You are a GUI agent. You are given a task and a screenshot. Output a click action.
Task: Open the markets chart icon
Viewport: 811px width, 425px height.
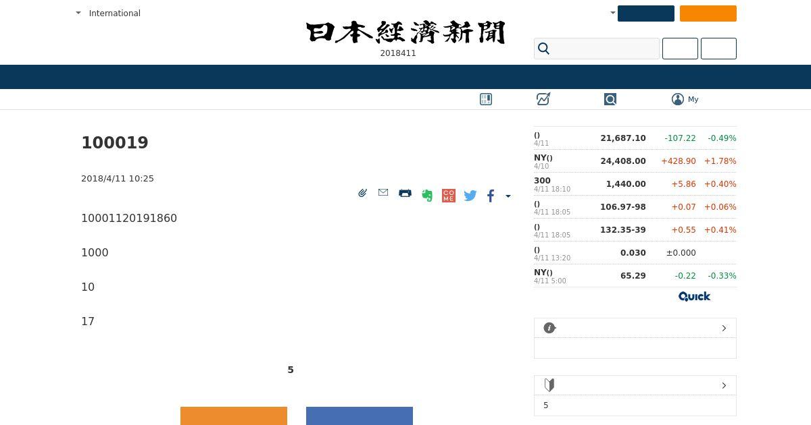click(x=543, y=99)
